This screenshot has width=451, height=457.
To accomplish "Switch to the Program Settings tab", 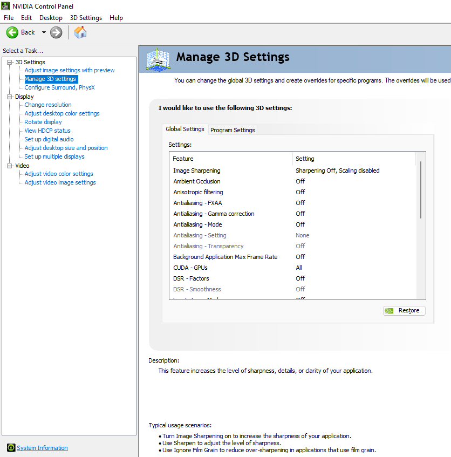I will pos(233,130).
